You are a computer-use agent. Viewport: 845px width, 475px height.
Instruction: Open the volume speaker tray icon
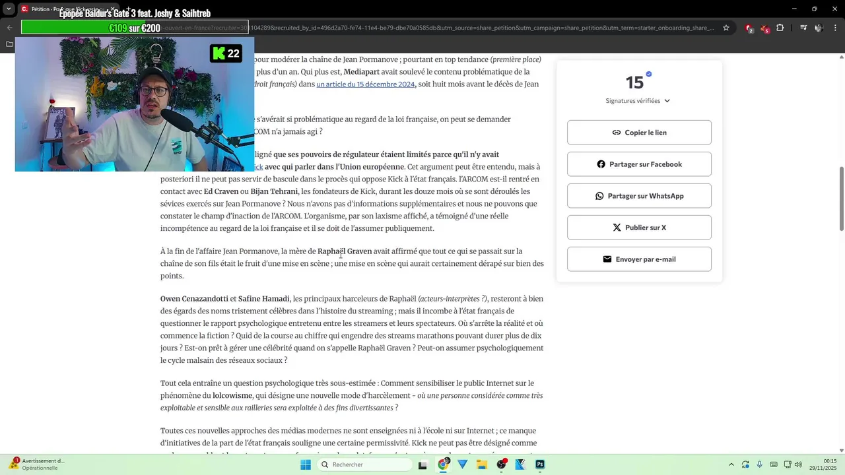coord(798,464)
